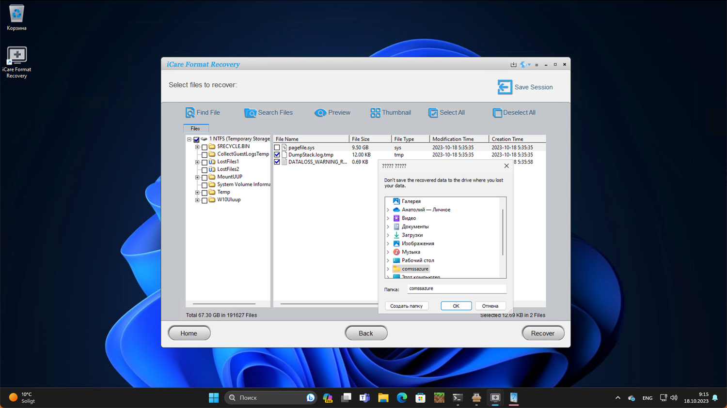Uncheck the 1 NTFS Temporary Storage checkbox
Screen dimensions: 727x408
point(196,139)
